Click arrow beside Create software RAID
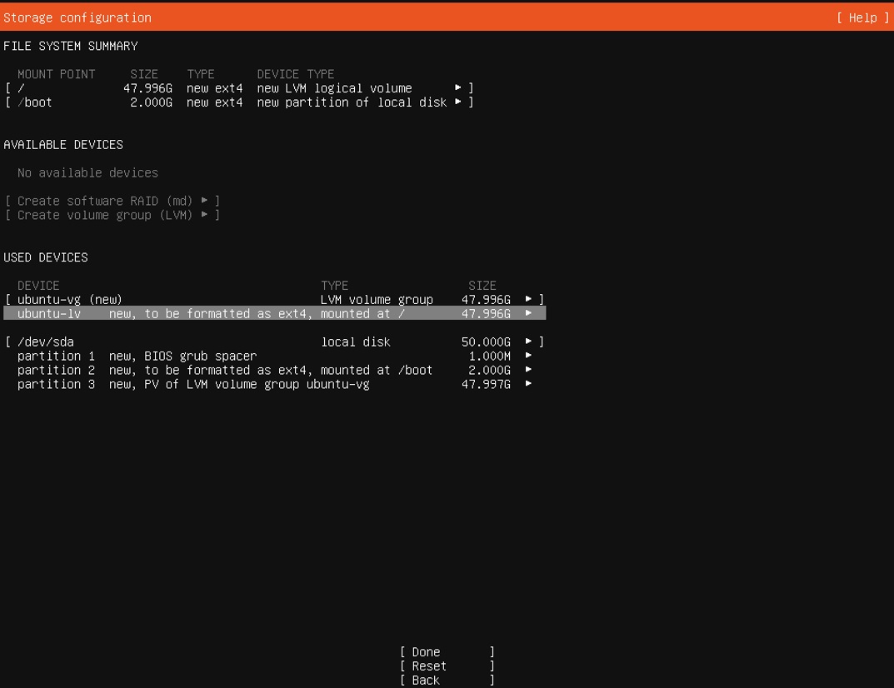The width and height of the screenshot is (894, 688). coord(205,200)
